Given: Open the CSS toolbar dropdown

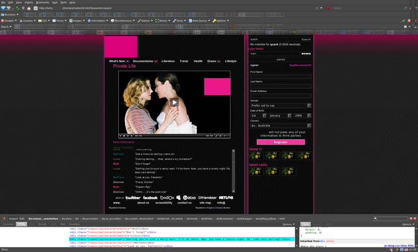Looking at the screenshot, I should click(x=44, y=21).
